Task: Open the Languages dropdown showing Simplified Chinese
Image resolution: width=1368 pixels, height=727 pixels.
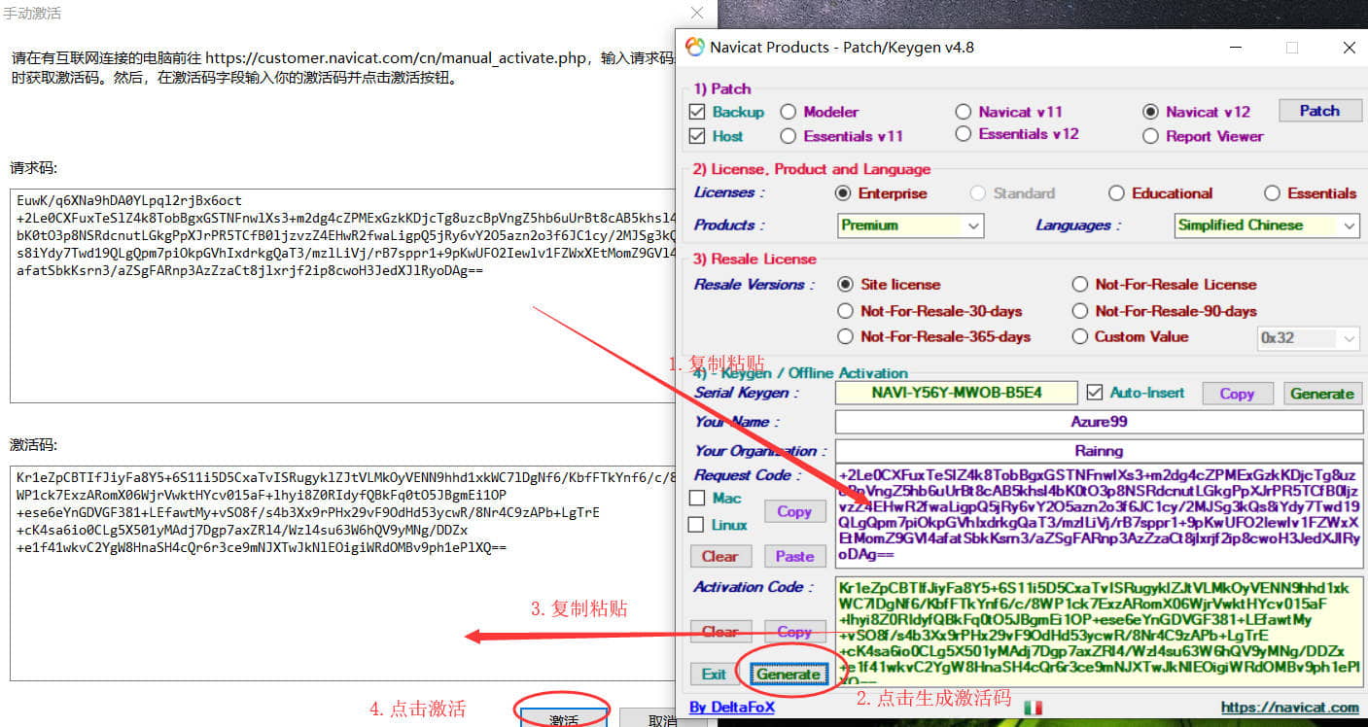Action: [x=1267, y=225]
